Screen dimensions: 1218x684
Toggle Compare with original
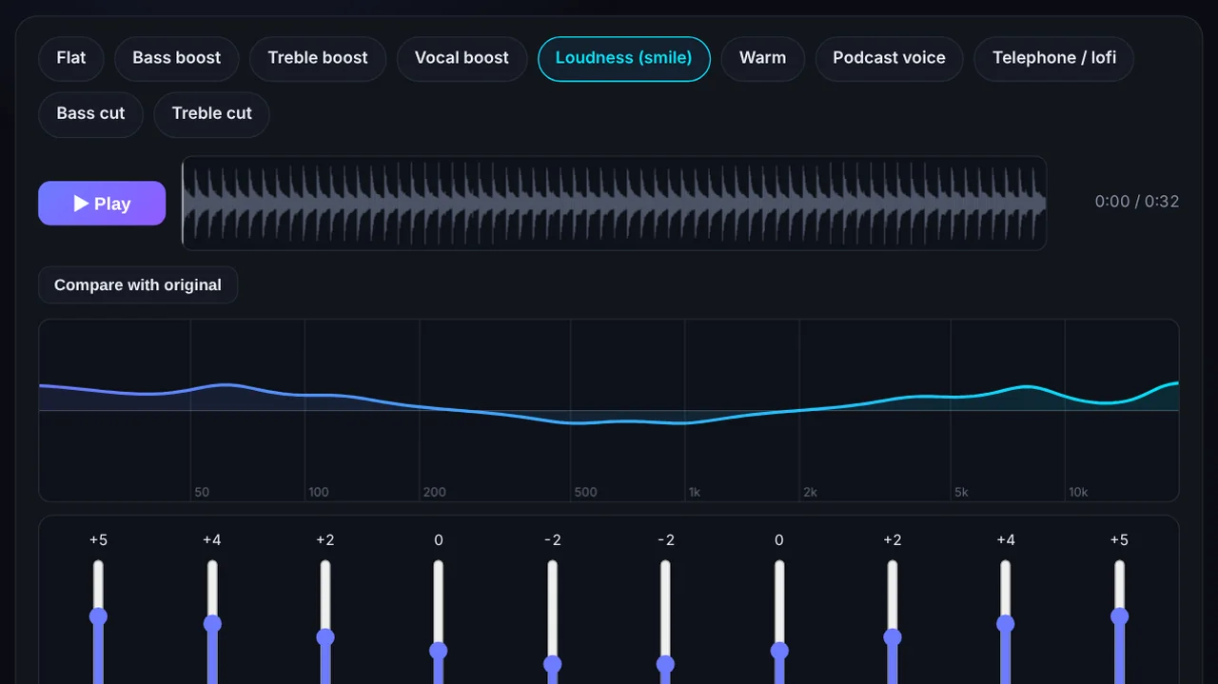138,284
